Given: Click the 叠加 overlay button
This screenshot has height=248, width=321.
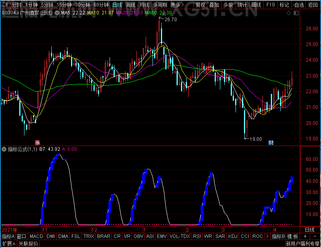Looking at the screenshot, I should click(x=214, y=4).
